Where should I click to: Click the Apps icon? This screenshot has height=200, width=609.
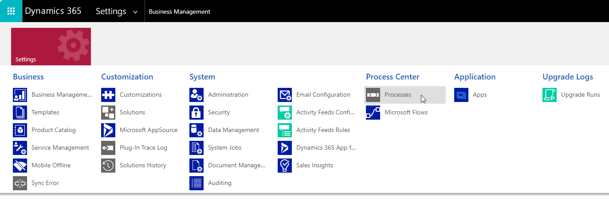(461, 95)
